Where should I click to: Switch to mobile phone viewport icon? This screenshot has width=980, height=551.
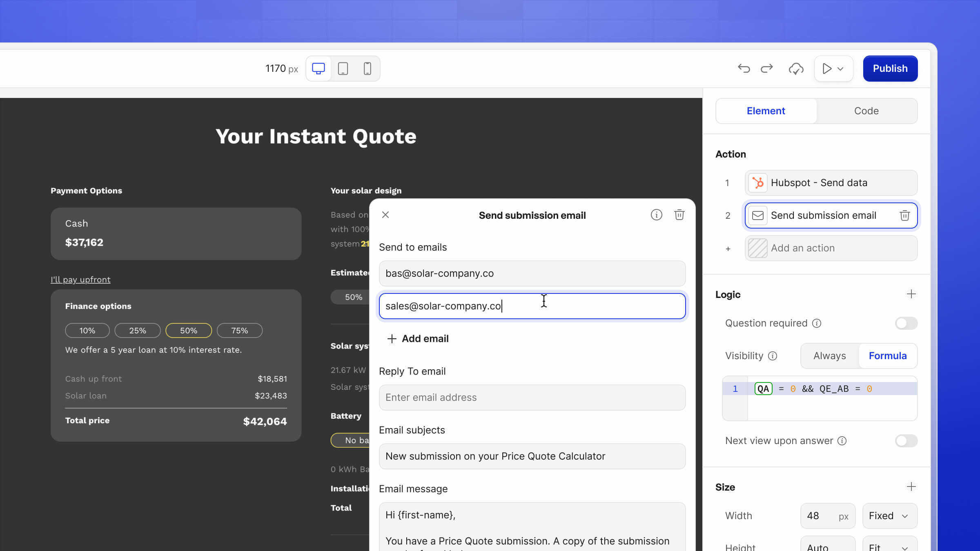(x=367, y=69)
